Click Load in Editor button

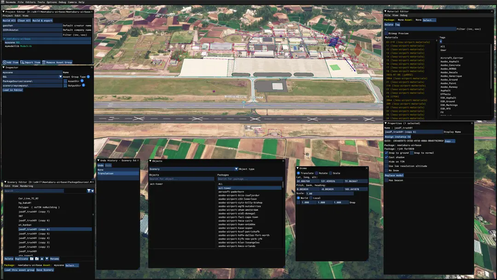[x=13, y=90]
